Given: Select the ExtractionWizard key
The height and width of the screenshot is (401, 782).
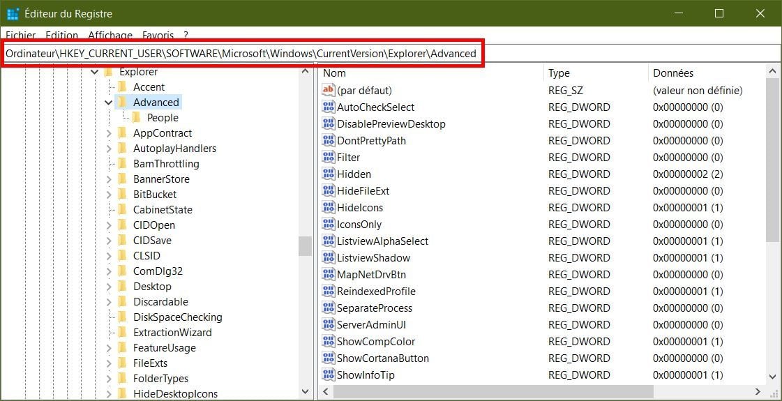Looking at the screenshot, I should pyautogui.click(x=172, y=333).
